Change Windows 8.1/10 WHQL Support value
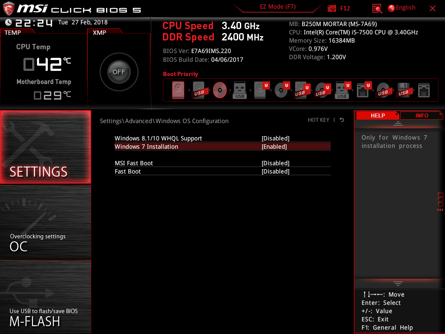Screen dimensions: 445x334 coord(275,138)
